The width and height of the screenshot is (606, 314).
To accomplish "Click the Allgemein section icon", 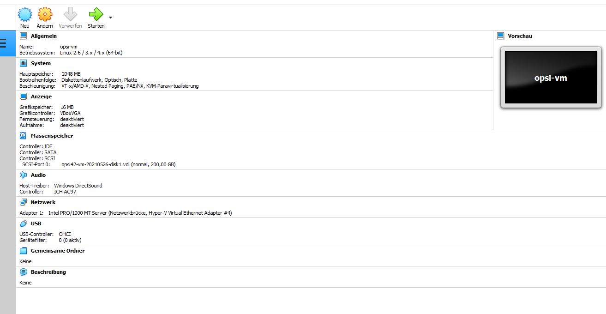I will click(24, 36).
